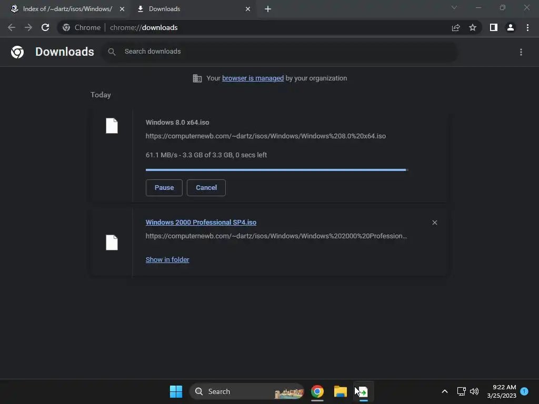Click the search magnifier icon in downloads

click(112, 52)
